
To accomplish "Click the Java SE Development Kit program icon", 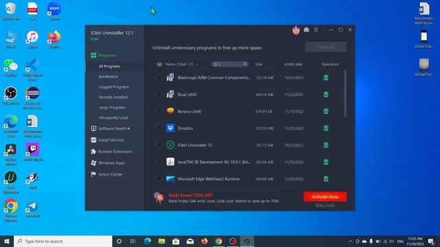I will [x=170, y=162].
